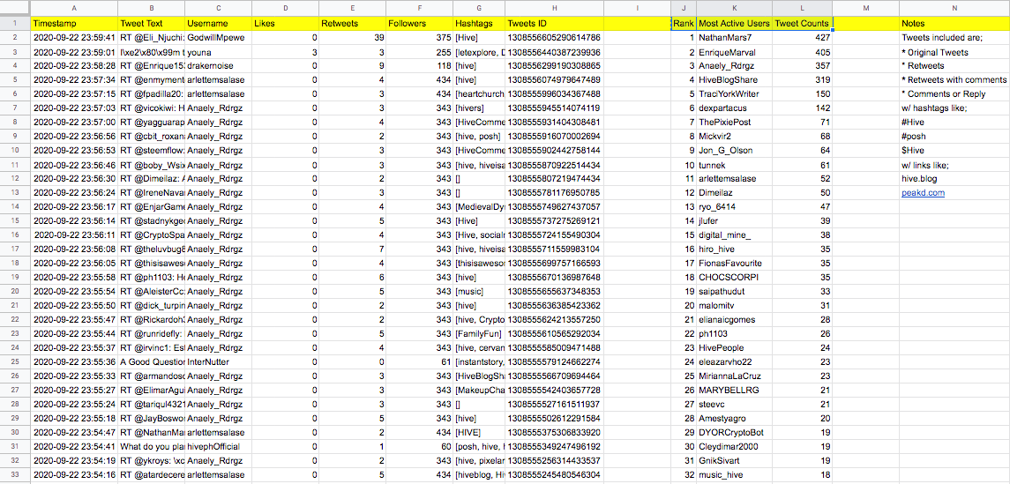This screenshot has width=1010, height=484.
Task: Select the HiveBlogShare cell
Action: pyautogui.click(x=734, y=80)
